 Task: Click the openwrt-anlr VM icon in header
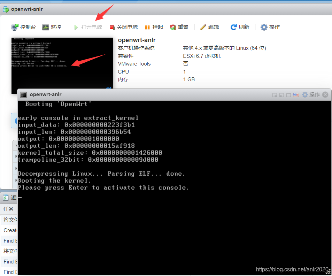coord(6,9)
